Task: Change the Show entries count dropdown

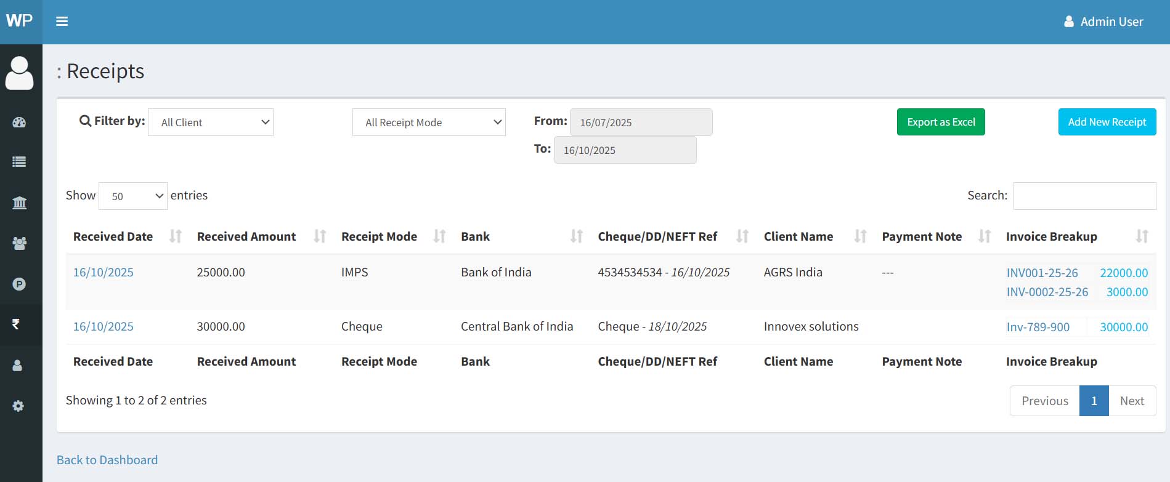Action: (x=133, y=196)
